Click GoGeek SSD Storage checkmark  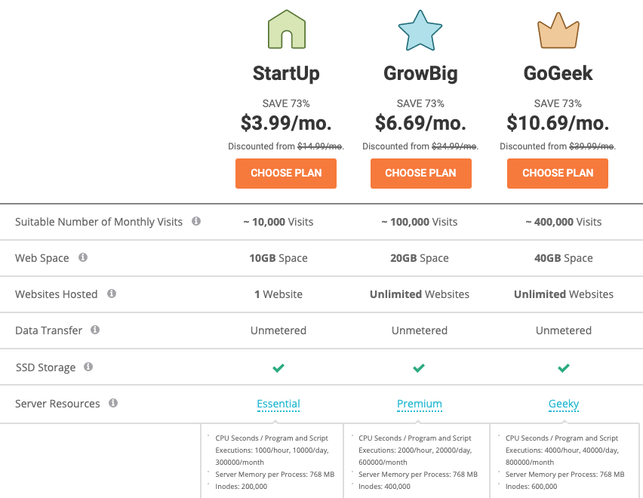(x=563, y=368)
